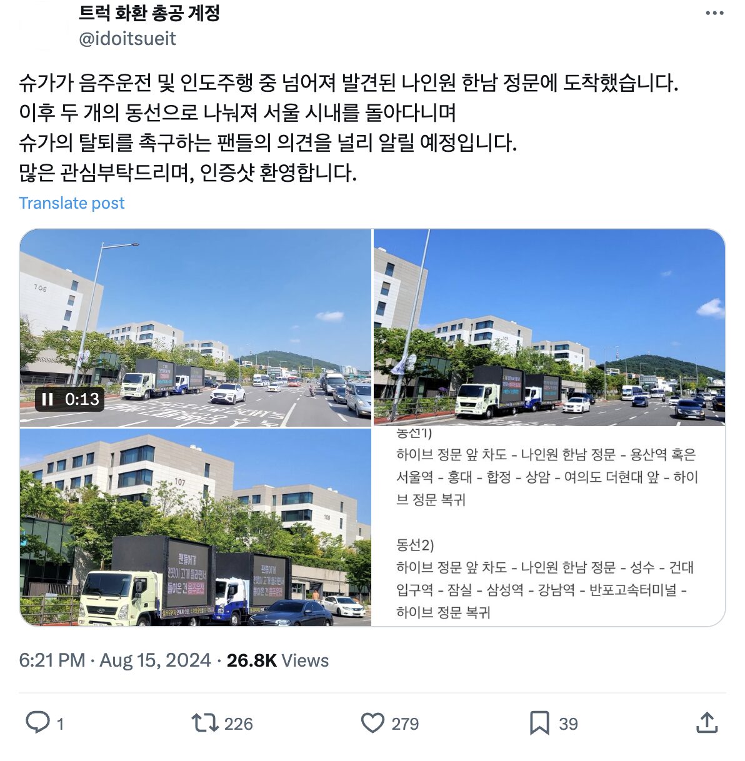The width and height of the screenshot is (745, 761).
Task: Click the repost arrows icon
Action: (x=204, y=723)
